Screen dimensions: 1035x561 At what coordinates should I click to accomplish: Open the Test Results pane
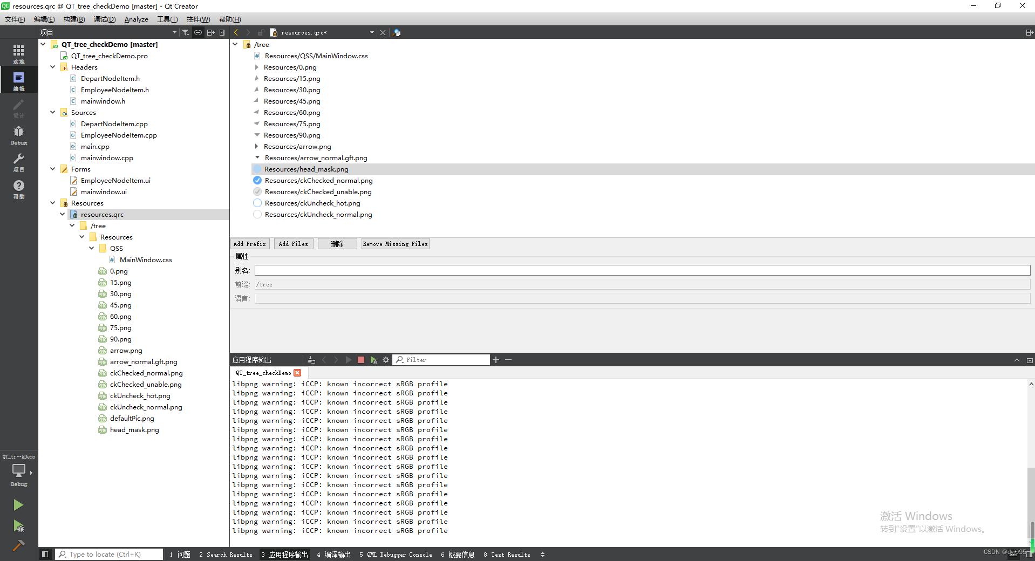tap(507, 555)
